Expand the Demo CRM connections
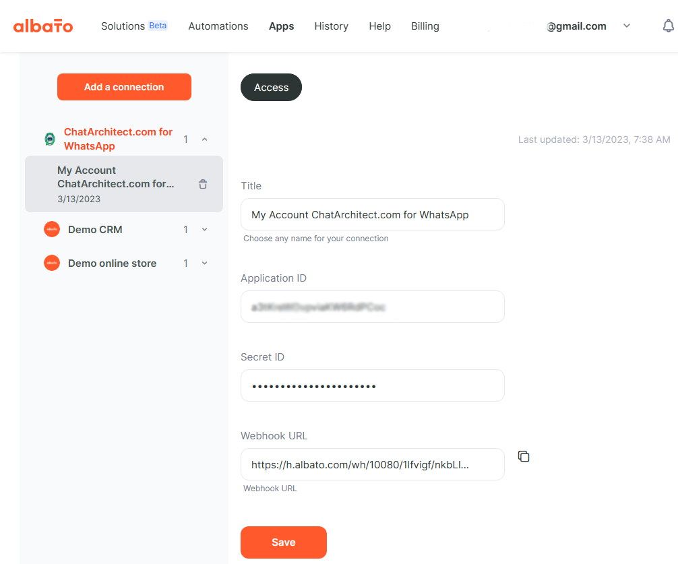The height and width of the screenshot is (564, 678). tap(204, 230)
